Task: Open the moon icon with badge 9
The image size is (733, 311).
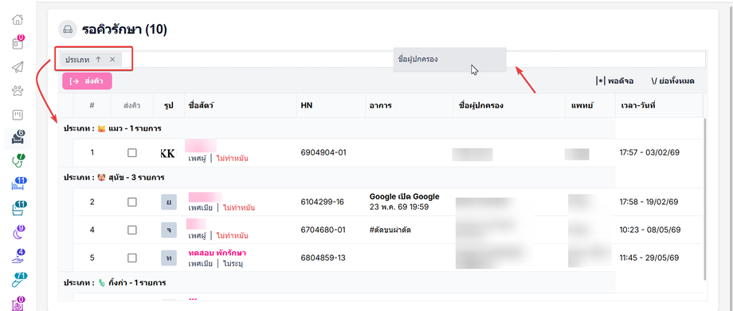Action: click(18, 232)
